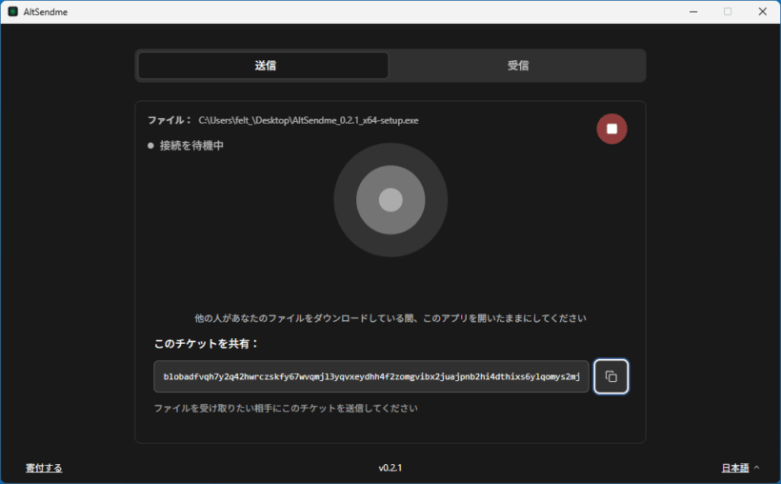Switch to the 送信 tab
Screen dimensions: 781x484
coord(264,66)
